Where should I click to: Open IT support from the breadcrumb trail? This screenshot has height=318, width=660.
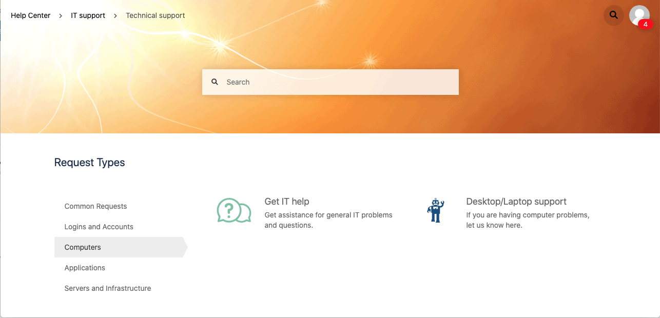(x=88, y=15)
